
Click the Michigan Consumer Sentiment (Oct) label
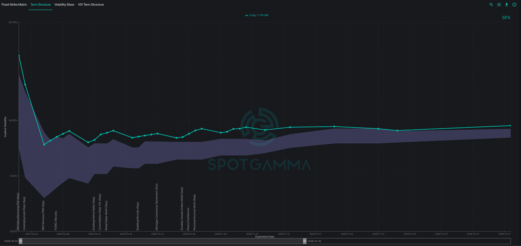click(x=157, y=207)
